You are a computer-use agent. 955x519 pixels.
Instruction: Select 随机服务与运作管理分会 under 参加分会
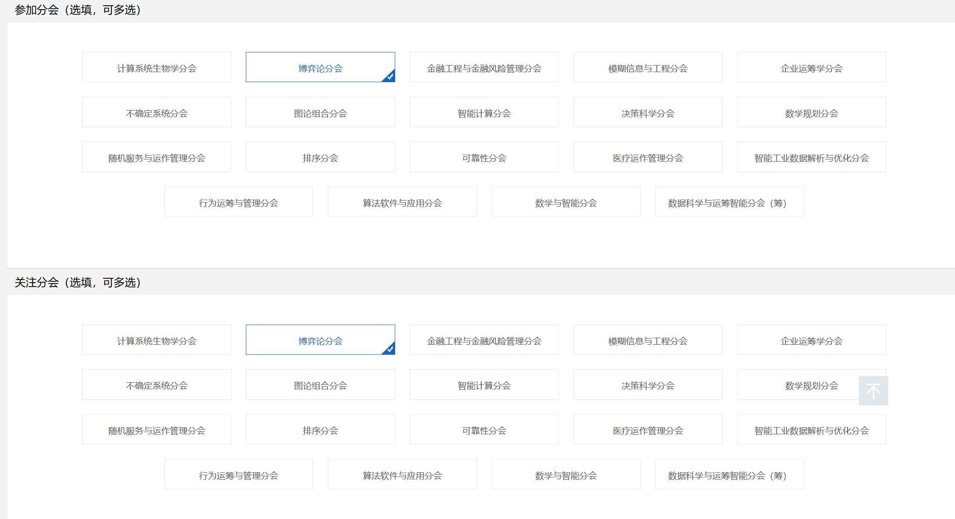[x=156, y=157]
